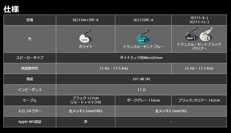
Task: Click the ホワイト color label
Action: click(85, 47)
